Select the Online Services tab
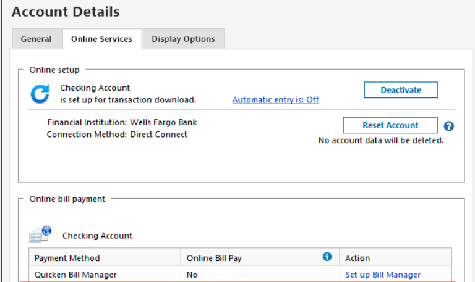475x282 pixels. coord(102,39)
